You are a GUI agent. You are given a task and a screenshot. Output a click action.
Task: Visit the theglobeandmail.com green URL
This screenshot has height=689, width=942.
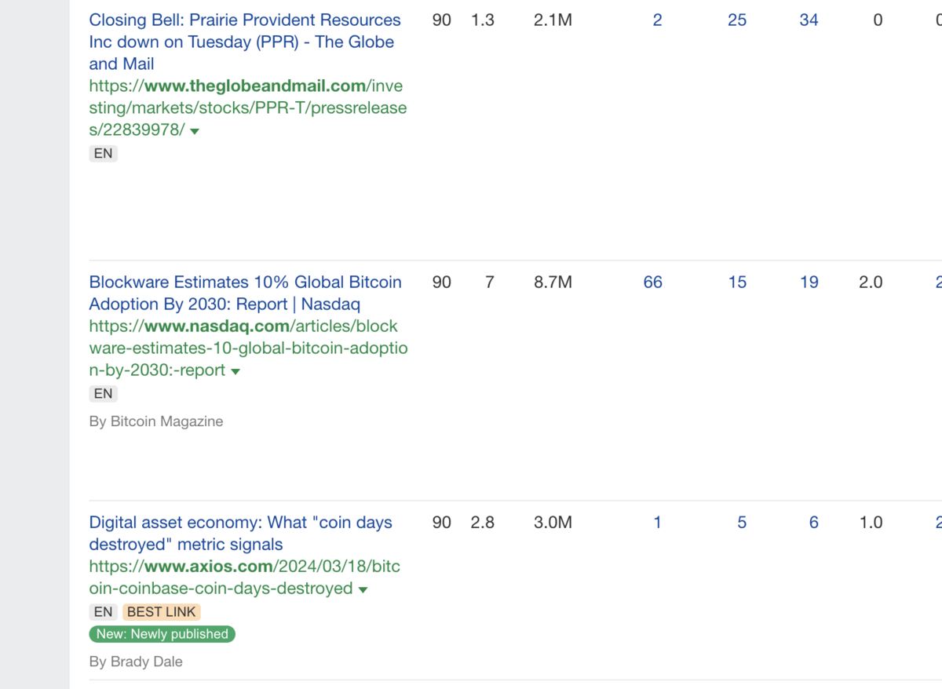coord(247,108)
